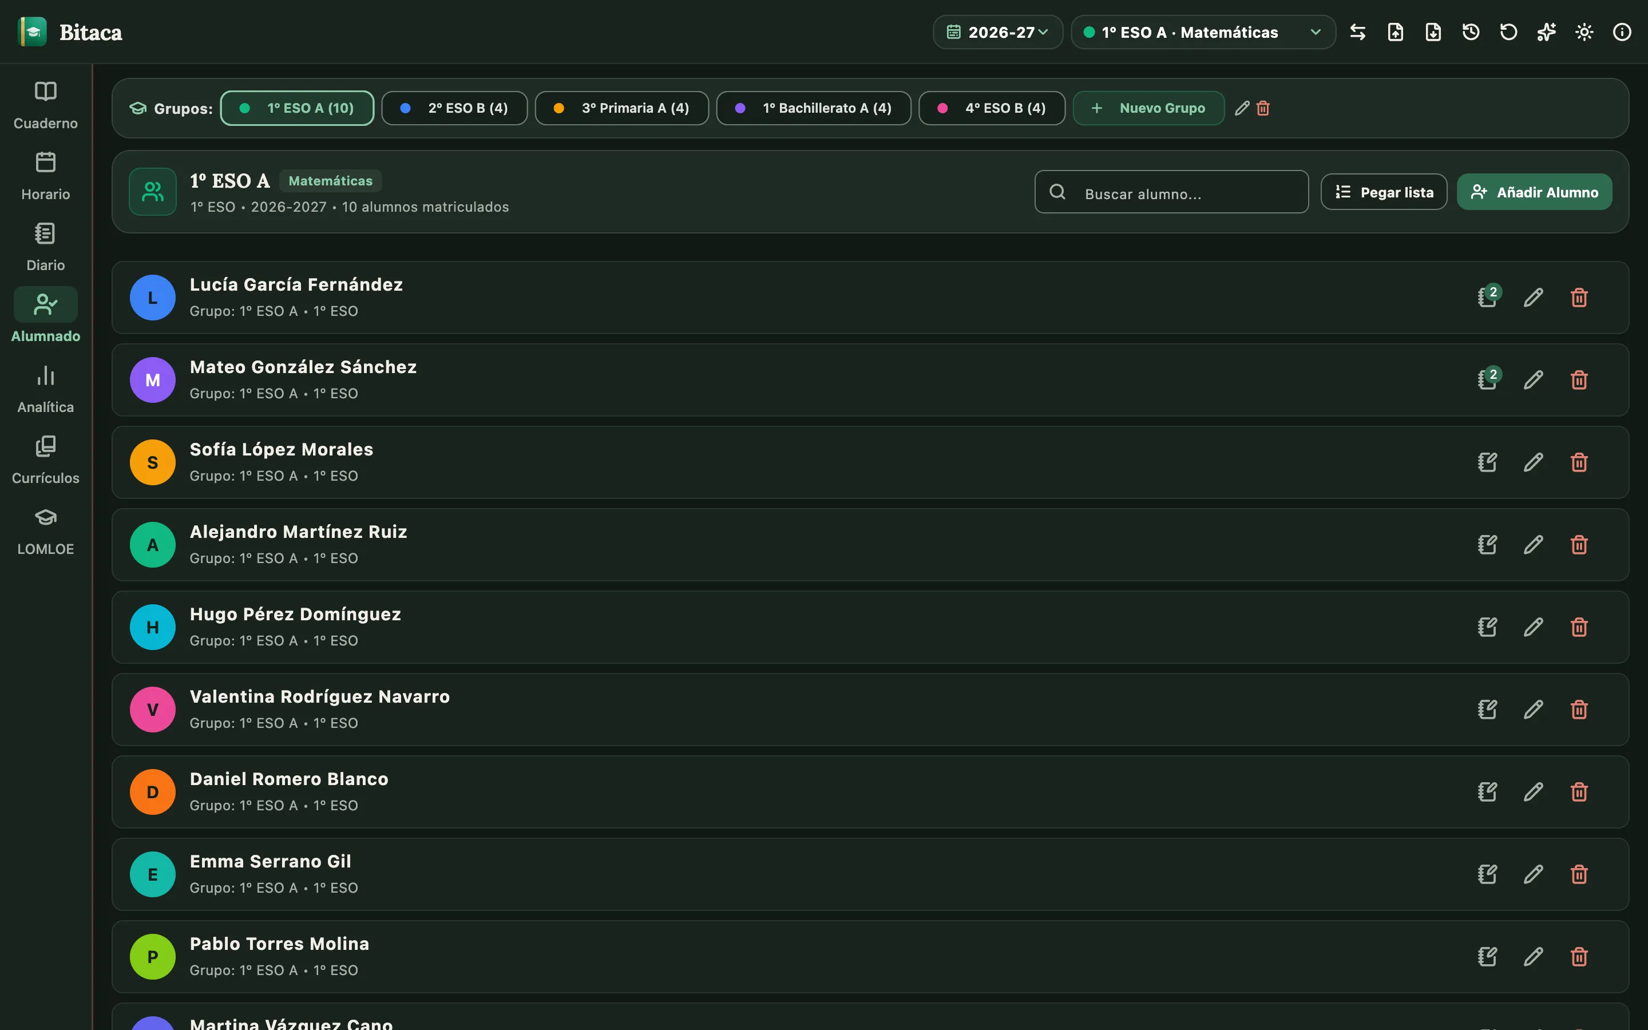Select the Emma Serrano Gil name text
This screenshot has width=1648, height=1030.
(x=270, y=862)
